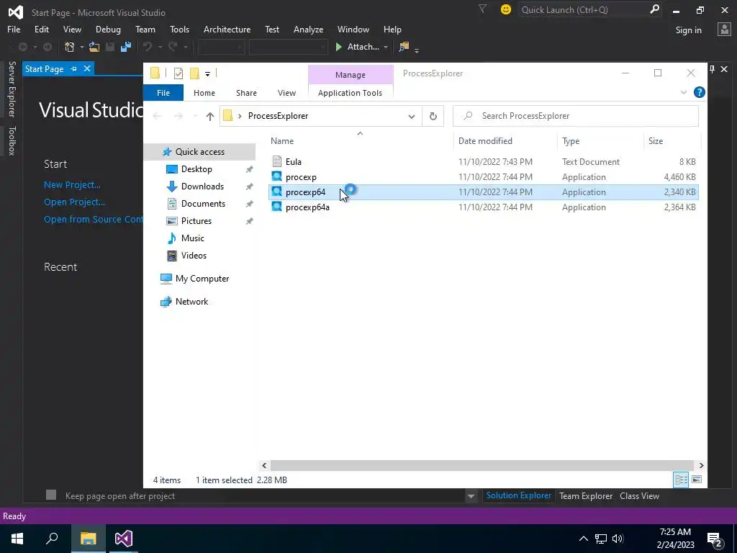Click the Open File toolbar icon
This screenshot has height=553, width=737.
[94, 47]
